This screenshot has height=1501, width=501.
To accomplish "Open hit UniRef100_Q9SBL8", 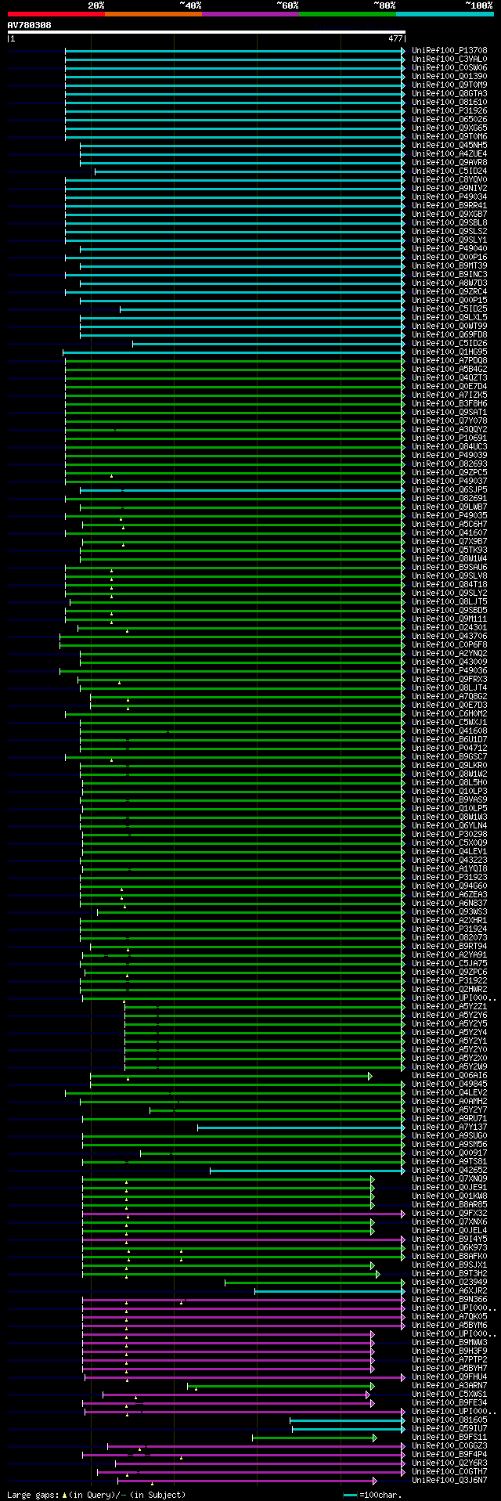I will [449, 223].
